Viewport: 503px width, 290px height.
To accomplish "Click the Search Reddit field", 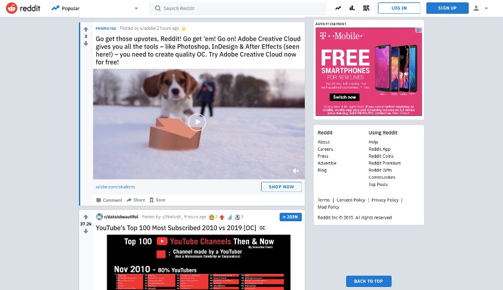I will pos(238,8).
